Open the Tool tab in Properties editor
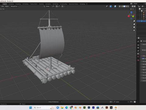The width and height of the screenshot is (146, 110). (x=138, y=42)
